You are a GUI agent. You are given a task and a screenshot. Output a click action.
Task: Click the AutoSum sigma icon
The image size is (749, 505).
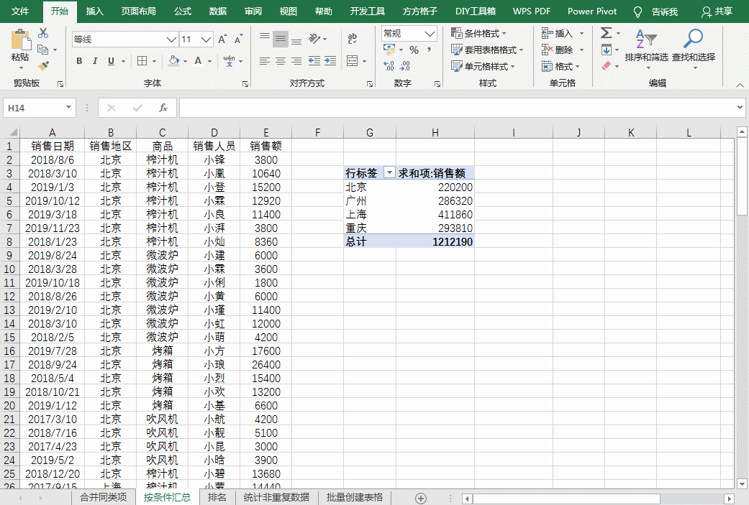[x=606, y=33]
